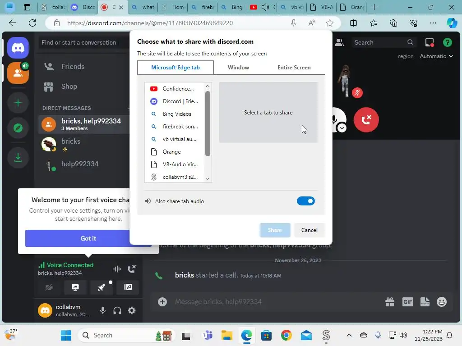Image resolution: width=462 pixels, height=346 pixels.
Task: Select collabvm3's2... tab to share
Action: 175,177
